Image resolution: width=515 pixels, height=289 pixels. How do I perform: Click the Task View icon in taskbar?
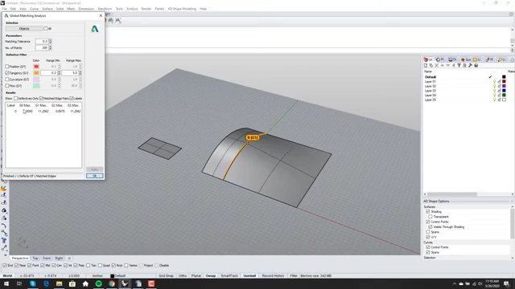[x=19, y=283]
